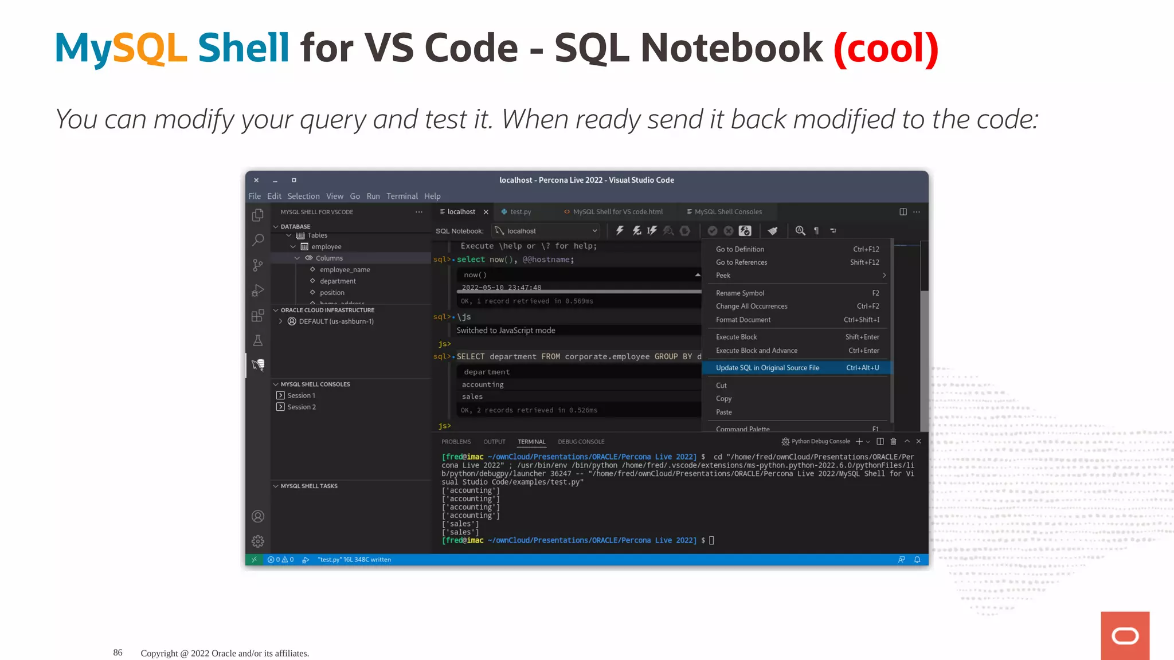Click the Kill terminal trash icon
Image resolution: width=1174 pixels, height=660 pixels.
tap(893, 442)
